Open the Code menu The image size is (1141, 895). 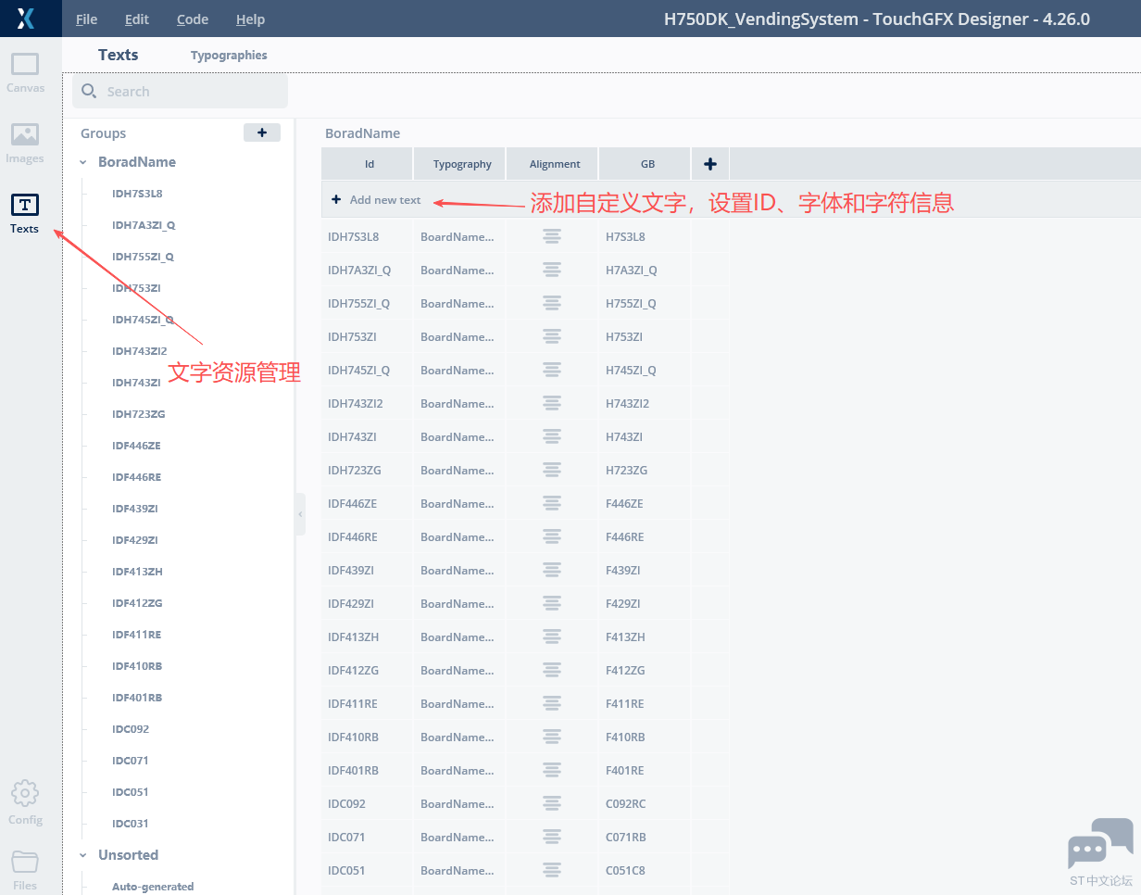193,19
